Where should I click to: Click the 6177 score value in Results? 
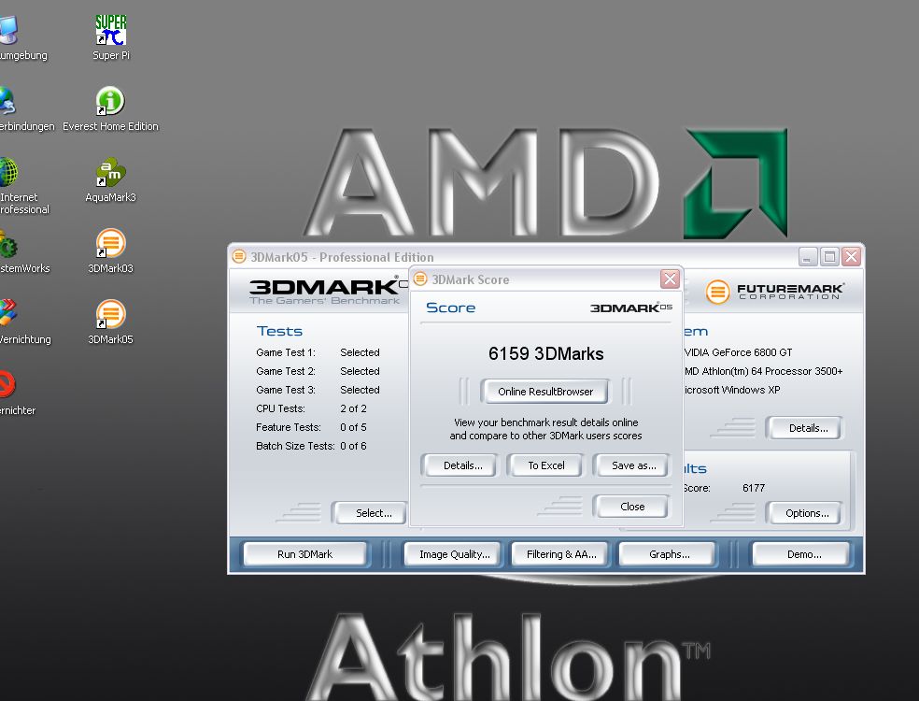pyautogui.click(x=753, y=488)
